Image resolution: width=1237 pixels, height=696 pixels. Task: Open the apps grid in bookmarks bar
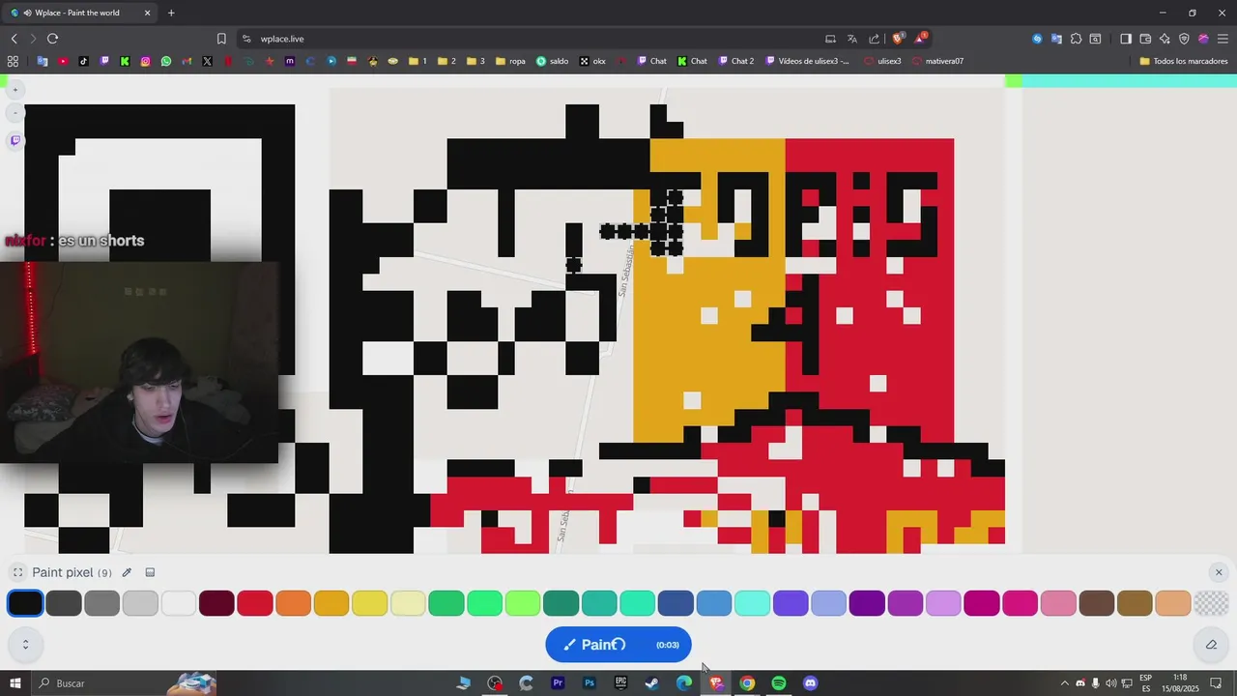point(13,61)
